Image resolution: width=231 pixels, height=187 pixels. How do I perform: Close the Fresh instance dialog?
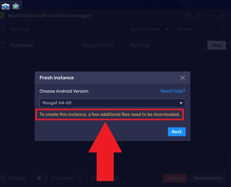click(182, 78)
